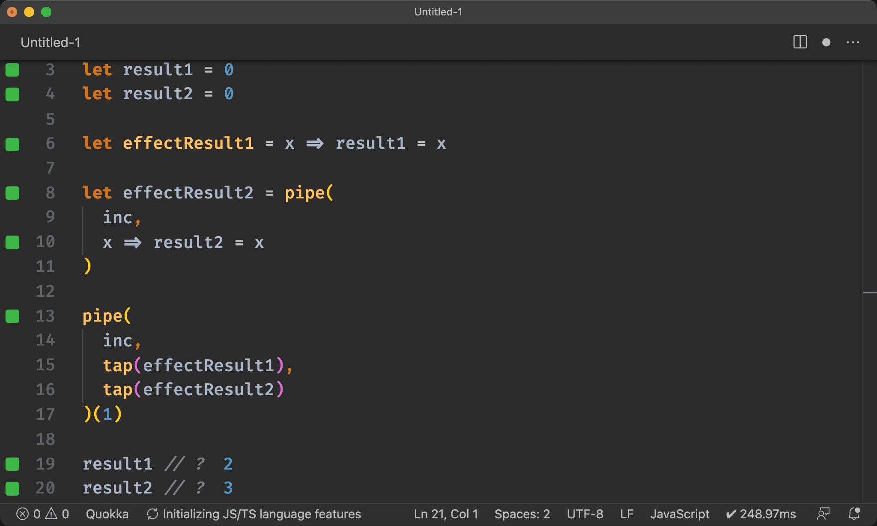Select encoding UTF-8 in status bar
The height and width of the screenshot is (526, 877).
click(x=585, y=514)
